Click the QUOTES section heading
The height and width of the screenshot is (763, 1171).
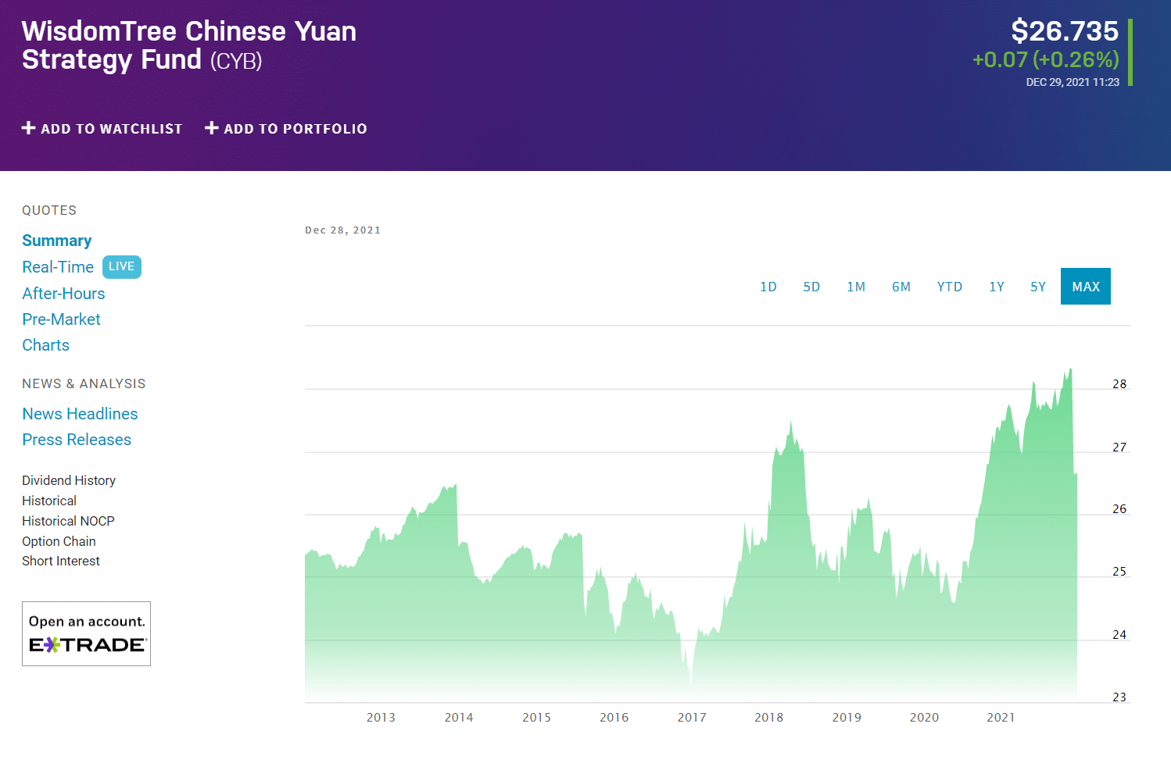pos(49,210)
